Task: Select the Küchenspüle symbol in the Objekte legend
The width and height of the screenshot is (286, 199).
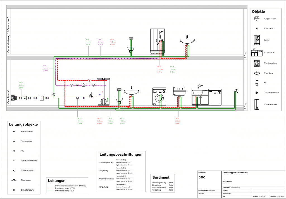Action: 257,52
